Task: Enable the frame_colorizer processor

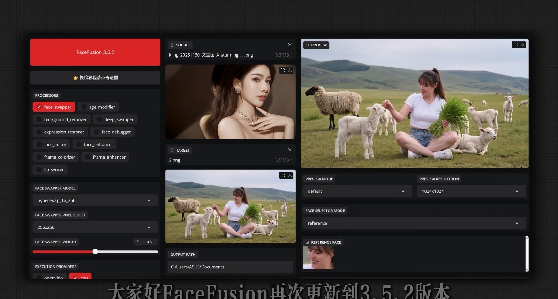Action: coord(56,157)
